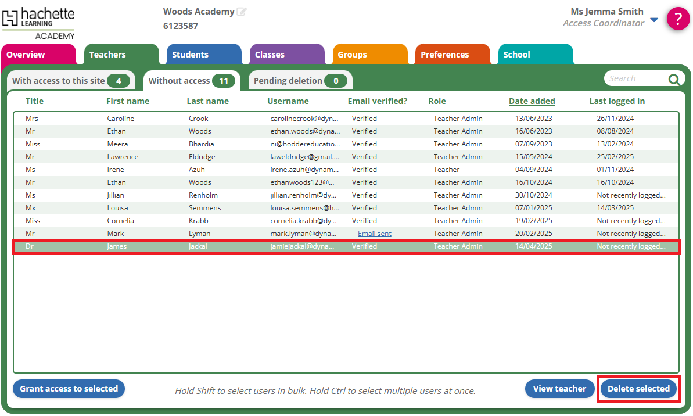Click the View teacher button
Image resolution: width=693 pixels, height=416 pixels.
559,389
